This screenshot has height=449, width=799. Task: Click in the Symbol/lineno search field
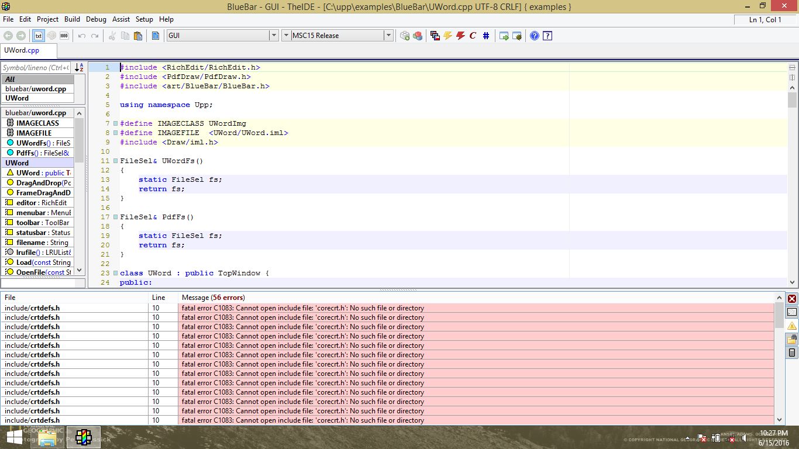tap(36, 68)
